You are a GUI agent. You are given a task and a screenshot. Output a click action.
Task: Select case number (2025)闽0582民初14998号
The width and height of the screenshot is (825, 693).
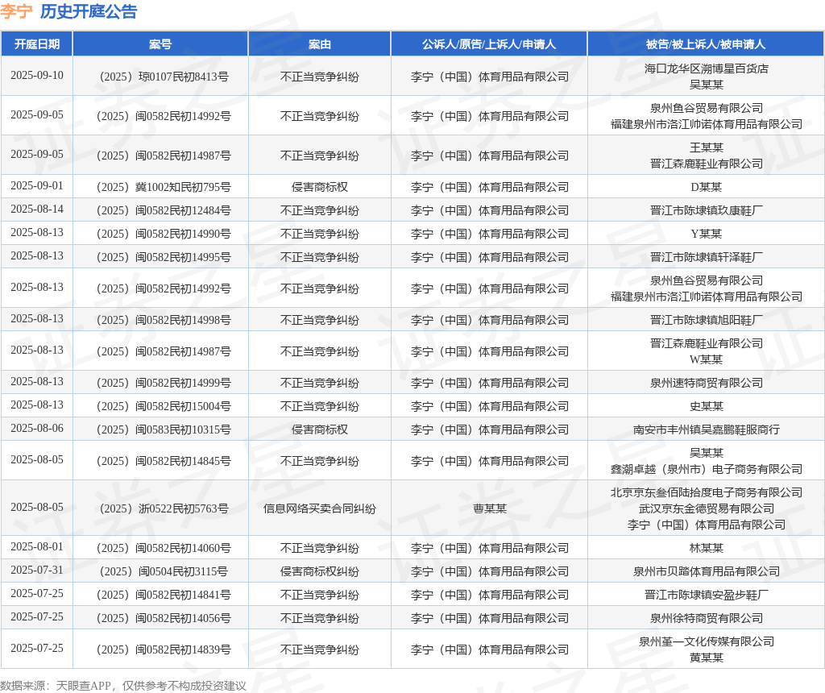tap(164, 320)
